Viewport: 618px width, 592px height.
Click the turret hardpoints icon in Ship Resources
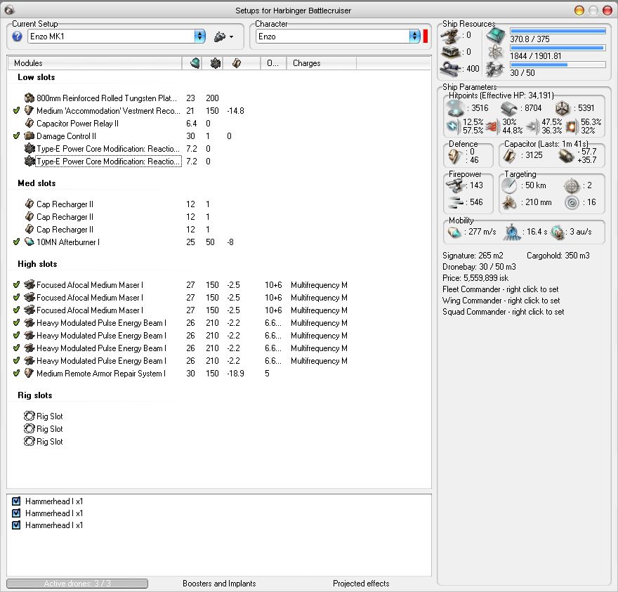[x=450, y=36]
